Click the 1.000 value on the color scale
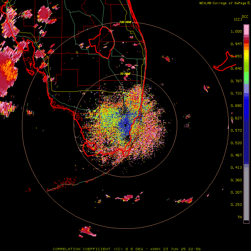The height and width of the screenshot is (251, 251). 236,31
